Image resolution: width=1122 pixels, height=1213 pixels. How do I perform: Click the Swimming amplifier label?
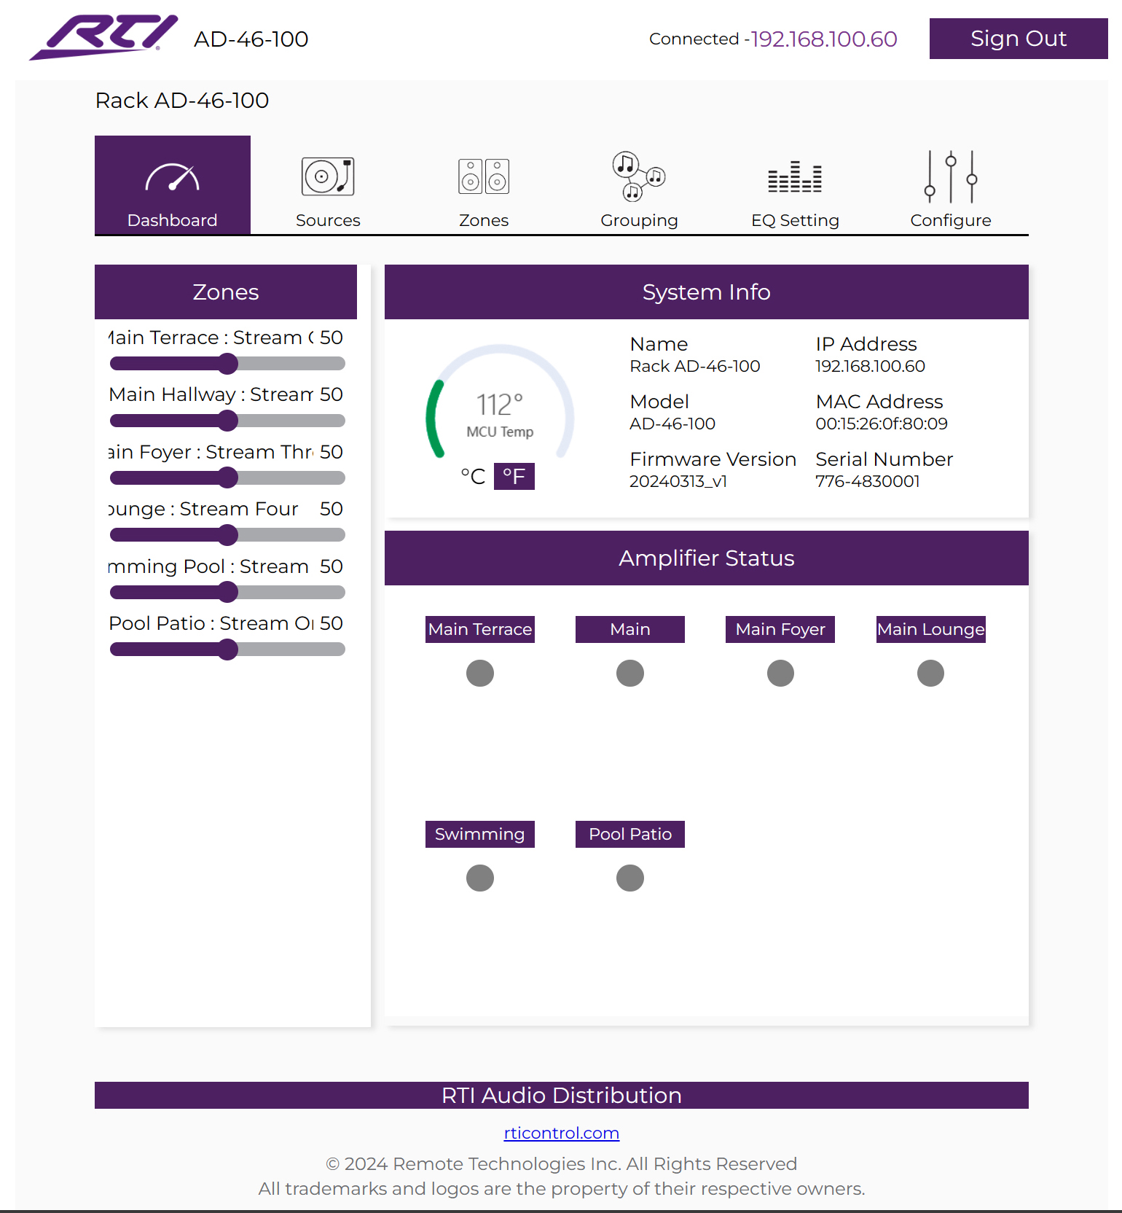480,834
